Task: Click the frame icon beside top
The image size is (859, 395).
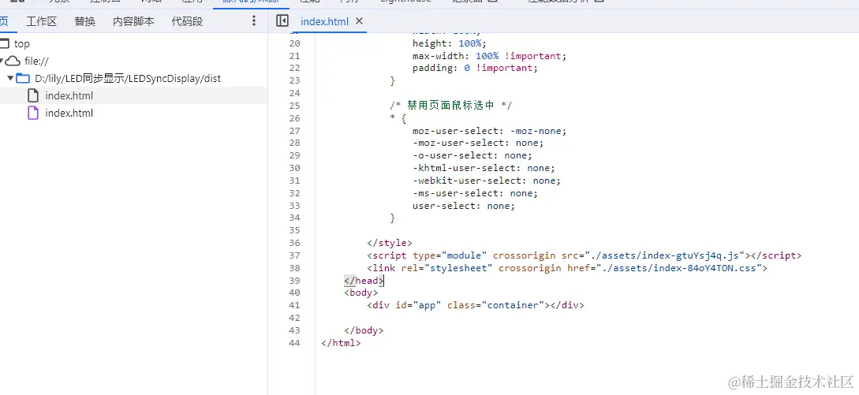Action: coord(5,44)
